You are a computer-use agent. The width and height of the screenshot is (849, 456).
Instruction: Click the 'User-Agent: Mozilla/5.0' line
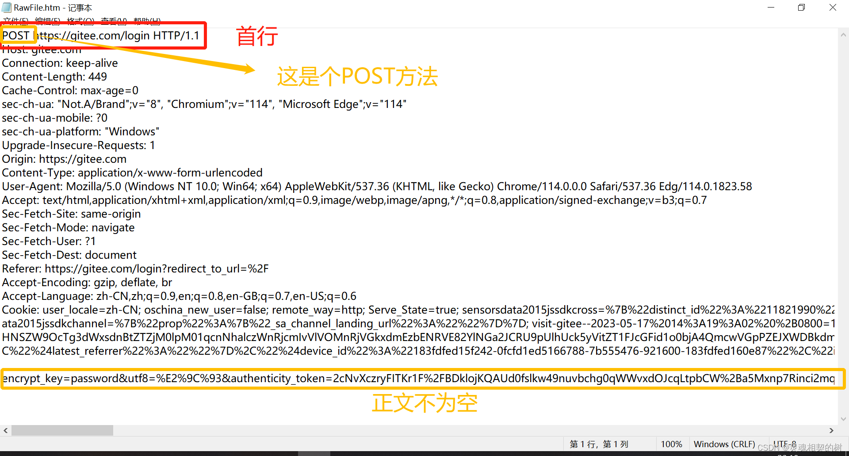click(377, 186)
